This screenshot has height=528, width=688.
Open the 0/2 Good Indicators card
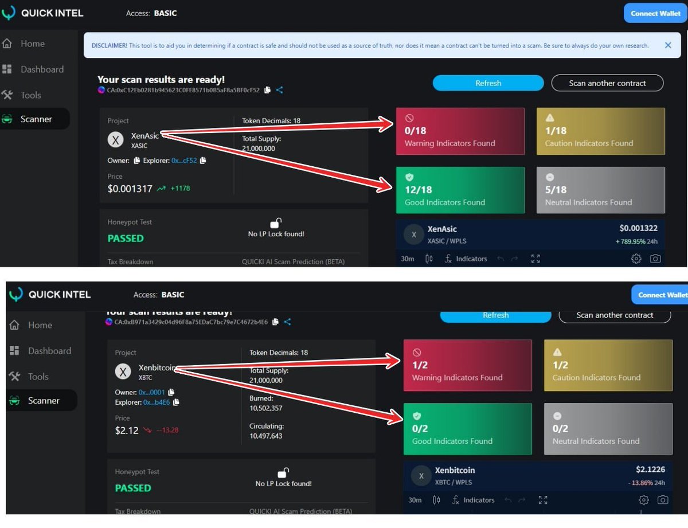pyautogui.click(x=468, y=429)
